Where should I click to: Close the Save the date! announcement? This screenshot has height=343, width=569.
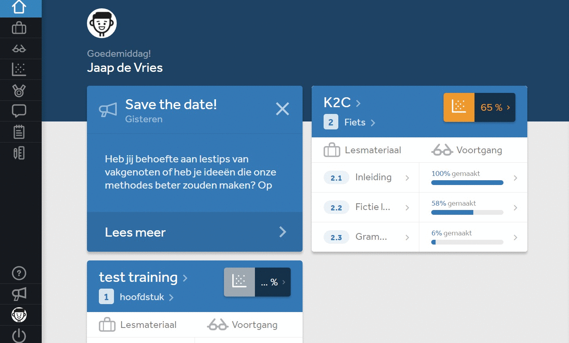[x=282, y=109]
